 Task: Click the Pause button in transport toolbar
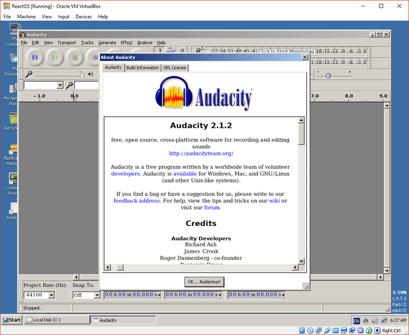point(34,57)
